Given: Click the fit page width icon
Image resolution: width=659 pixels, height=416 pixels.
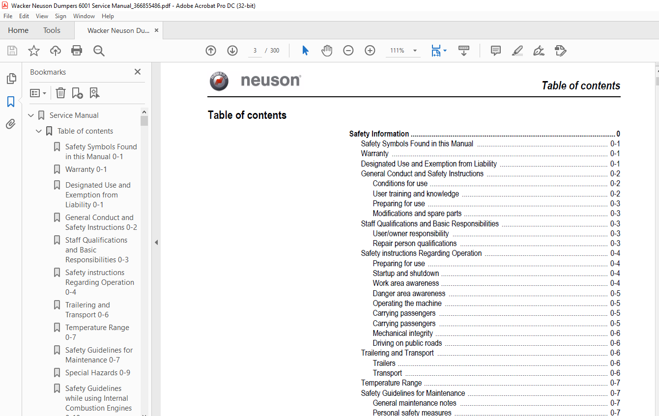Looking at the screenshot, I should coord(436,51).
